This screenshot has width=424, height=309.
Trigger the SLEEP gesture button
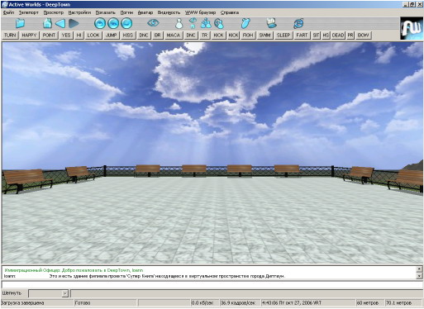(x=283, y=36)
